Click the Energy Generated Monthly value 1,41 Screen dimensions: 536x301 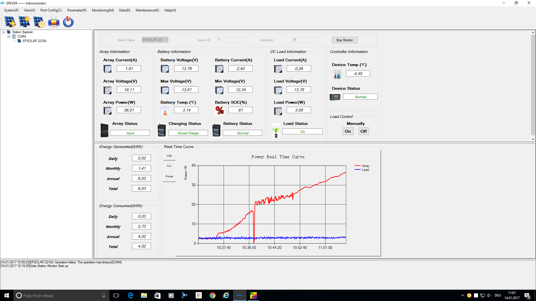tap(142, 168)
